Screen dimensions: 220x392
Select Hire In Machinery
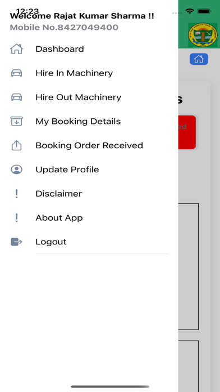[89, 73]
